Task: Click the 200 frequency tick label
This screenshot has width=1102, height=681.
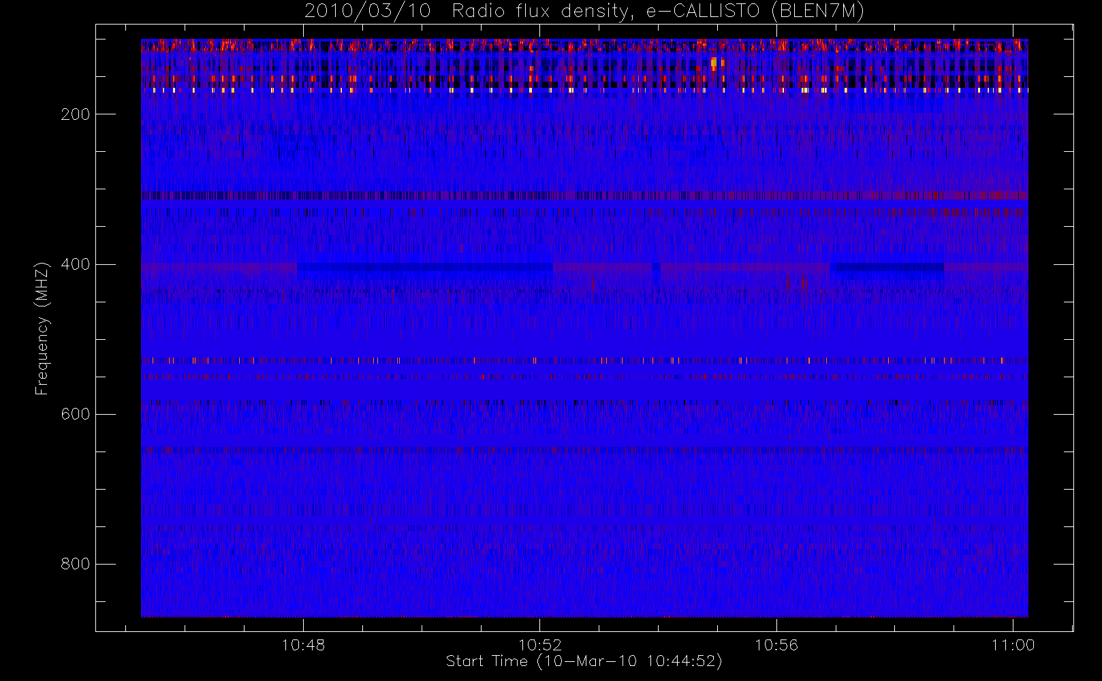Action: [75, 114]
